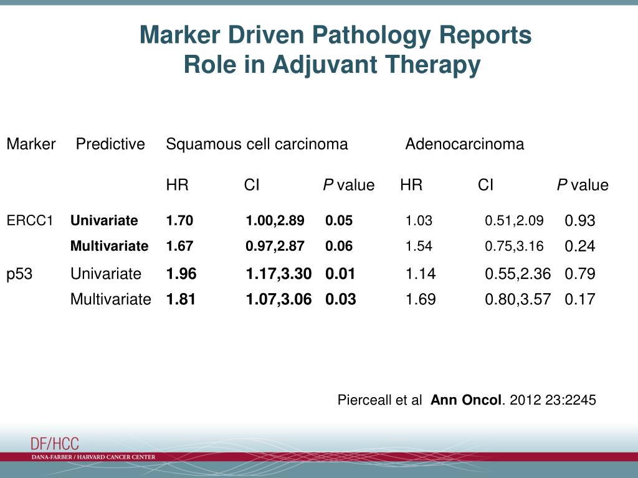Image resolution: width=638 pixels, height=478 pixels.
Task: Click the P value 0.93
Action: (580, 220)
